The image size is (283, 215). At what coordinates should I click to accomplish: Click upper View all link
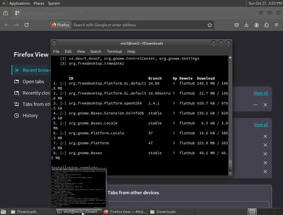point(261,93)
